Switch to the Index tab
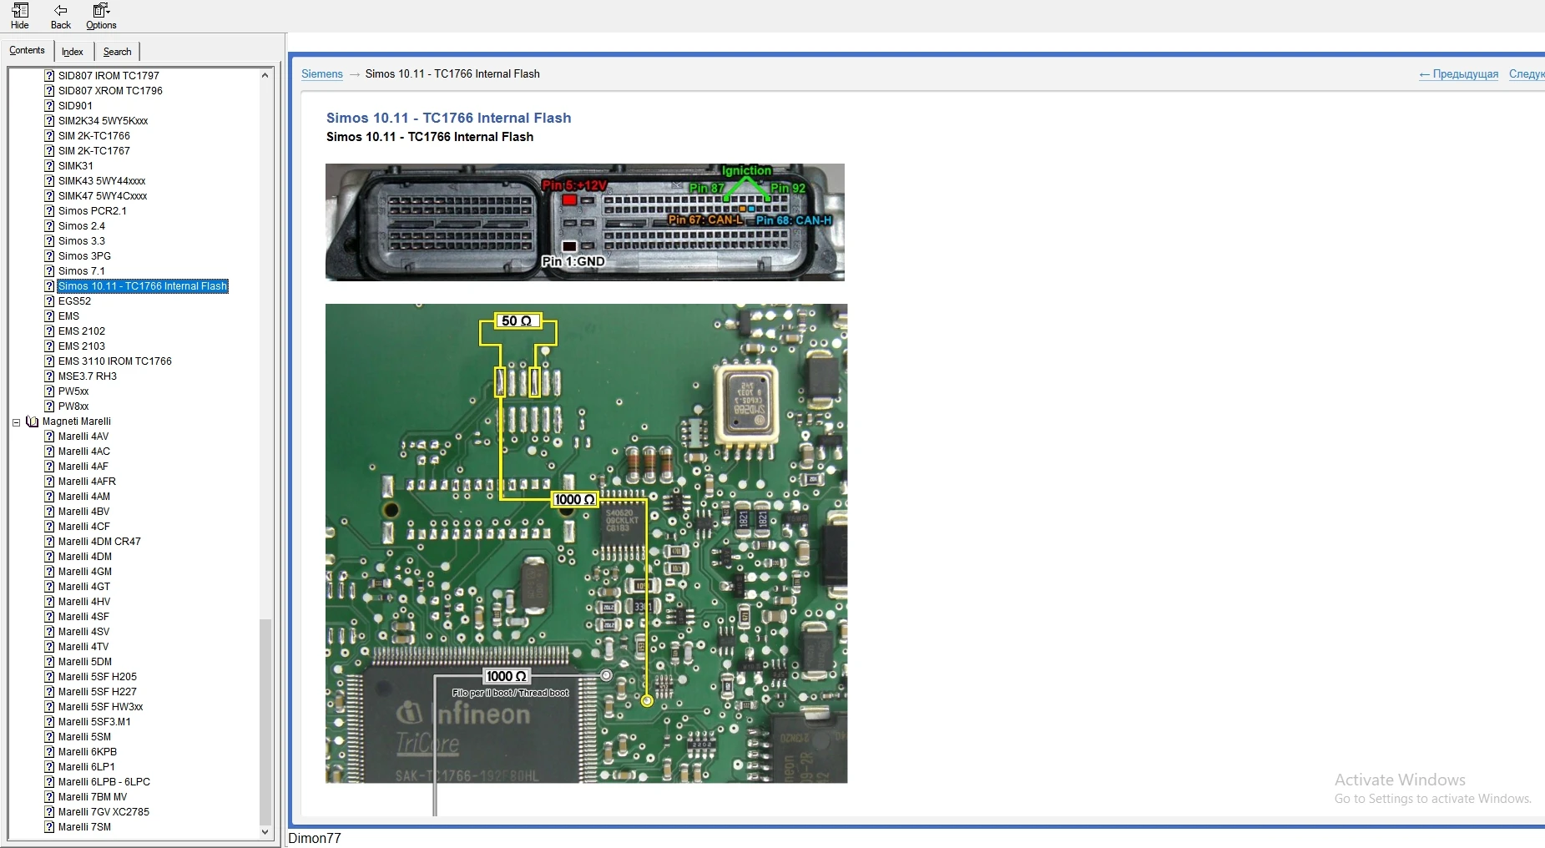The image size is (1545, 848). pos(73,52)
